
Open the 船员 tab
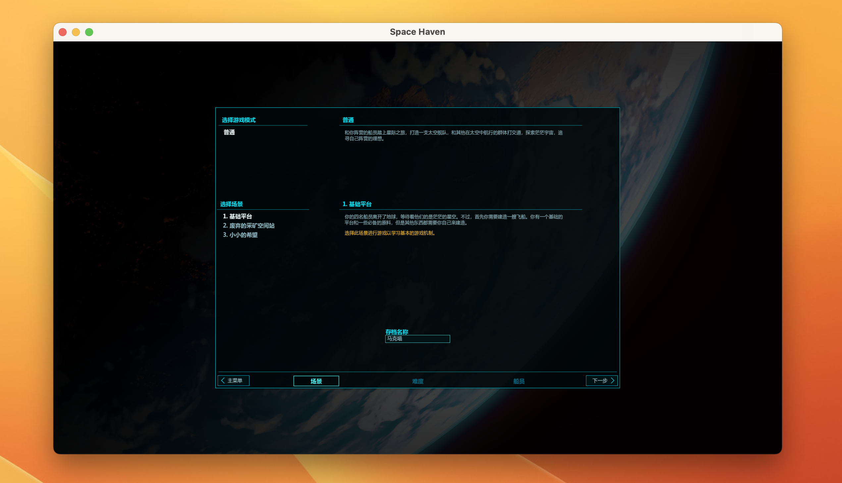click(519, 381)
